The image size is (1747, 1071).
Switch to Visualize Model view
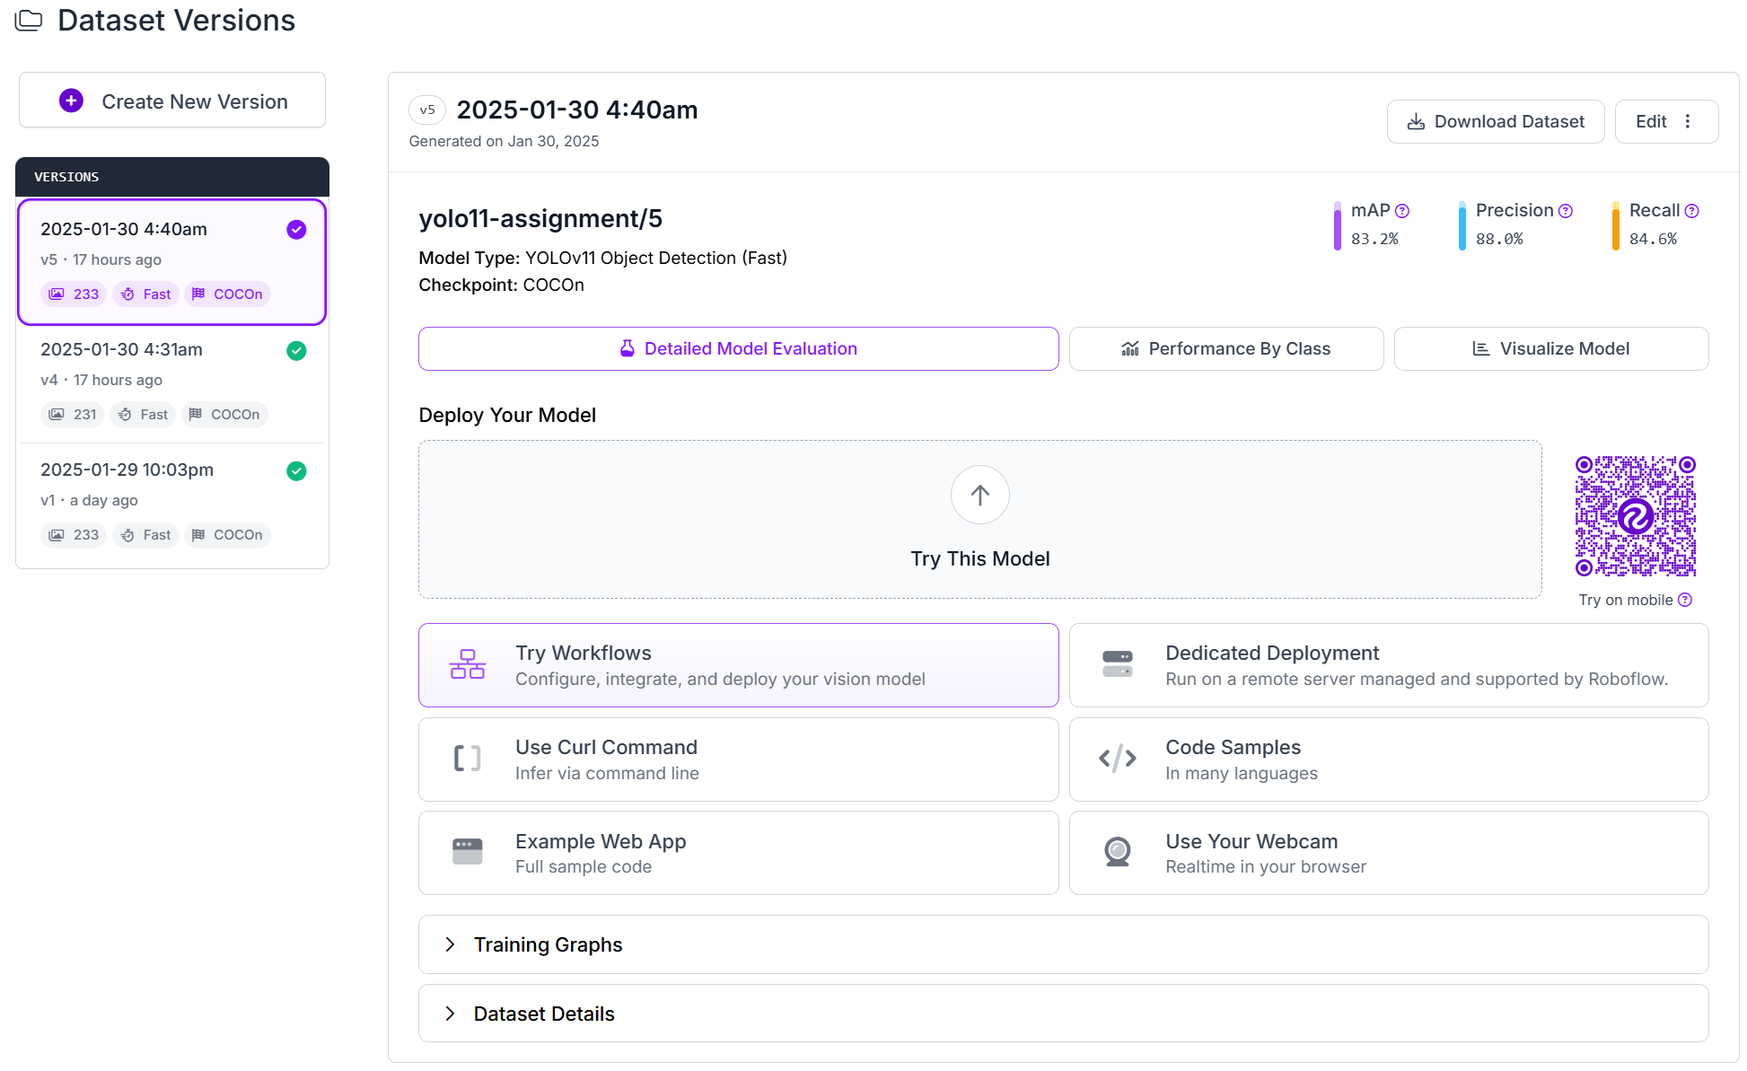(1550, 348)
